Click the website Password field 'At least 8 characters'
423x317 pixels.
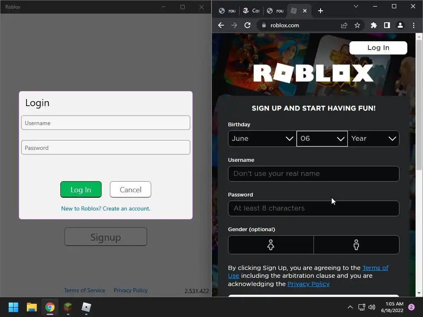tap(314, 208)
